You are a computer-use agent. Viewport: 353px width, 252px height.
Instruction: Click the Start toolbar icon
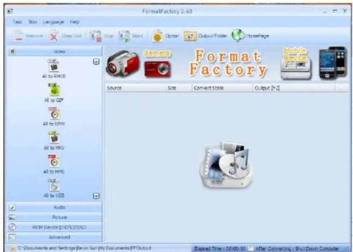(x=124, y=36)
